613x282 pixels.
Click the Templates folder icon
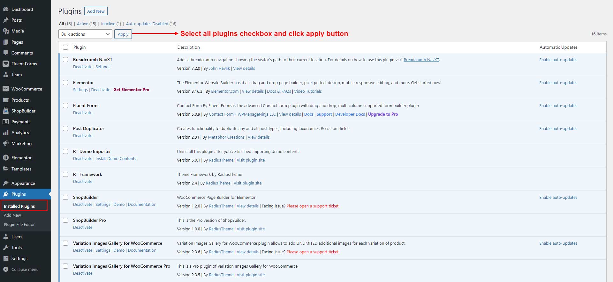[x=6, y=169]
